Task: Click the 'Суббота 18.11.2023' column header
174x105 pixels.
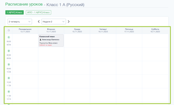Action: [x=155, y=30]
